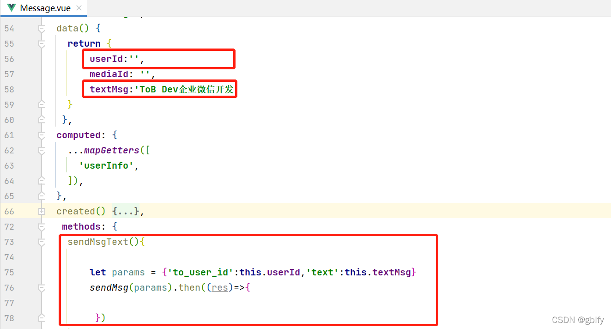
Task: Click line number 58 in gutter
Action: coord(10,90)
